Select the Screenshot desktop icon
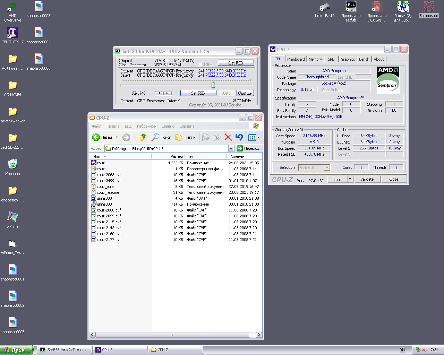444x355 pixels. coord(429,9)
